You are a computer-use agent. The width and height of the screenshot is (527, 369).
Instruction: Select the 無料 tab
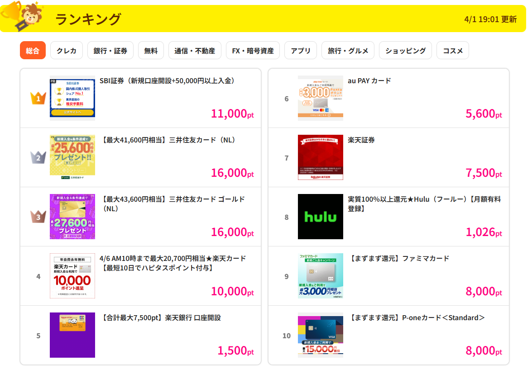click(x=151, y=50)
